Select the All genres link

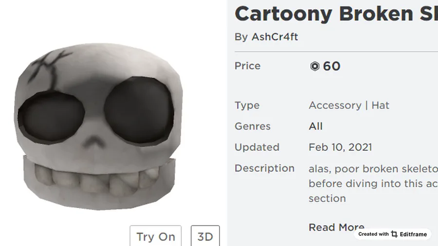pyautogui.click(x=316, y=126)
